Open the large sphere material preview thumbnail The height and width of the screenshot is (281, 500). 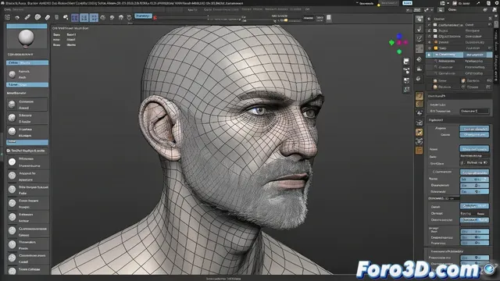click(27, 38)
